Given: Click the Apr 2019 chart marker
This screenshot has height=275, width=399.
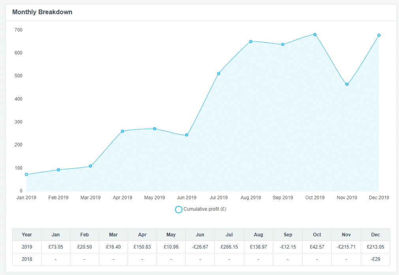Looking at the screenshot, I should coord(122,131).
